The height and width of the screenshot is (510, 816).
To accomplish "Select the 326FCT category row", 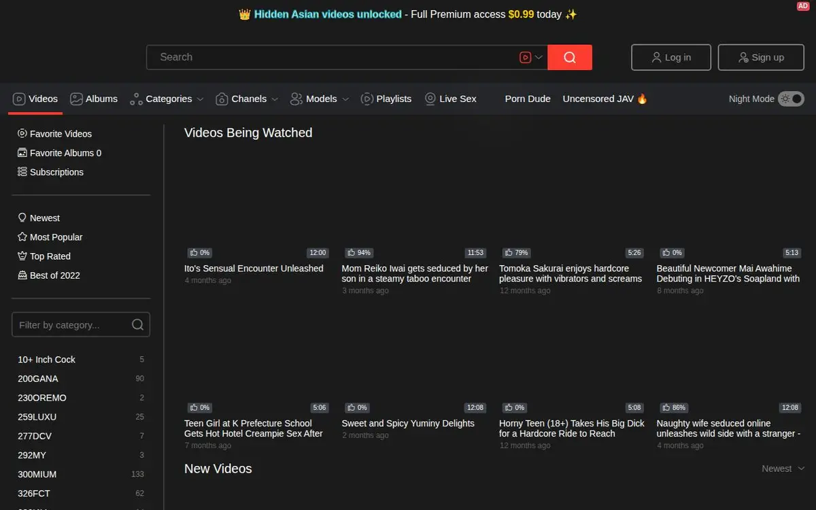I will click(x=81, y=493).
